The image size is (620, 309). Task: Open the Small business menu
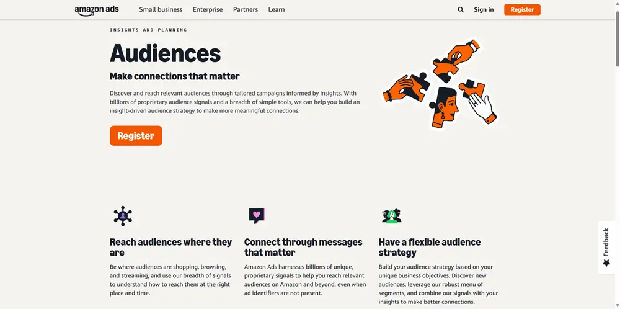[161, 10]
